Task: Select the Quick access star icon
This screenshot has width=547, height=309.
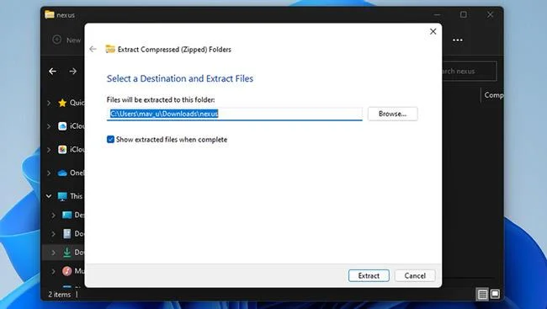Action: 62,103
